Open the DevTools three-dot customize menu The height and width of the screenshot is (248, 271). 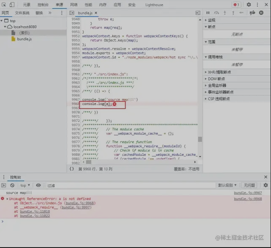click(x=257, y=5)
